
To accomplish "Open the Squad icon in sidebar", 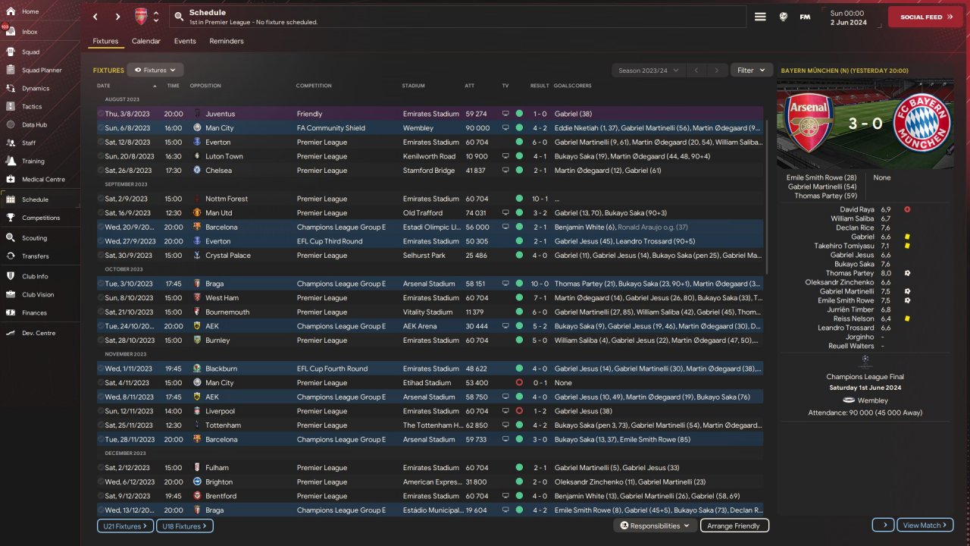I will pyautogui.click(x=11, y=52).
